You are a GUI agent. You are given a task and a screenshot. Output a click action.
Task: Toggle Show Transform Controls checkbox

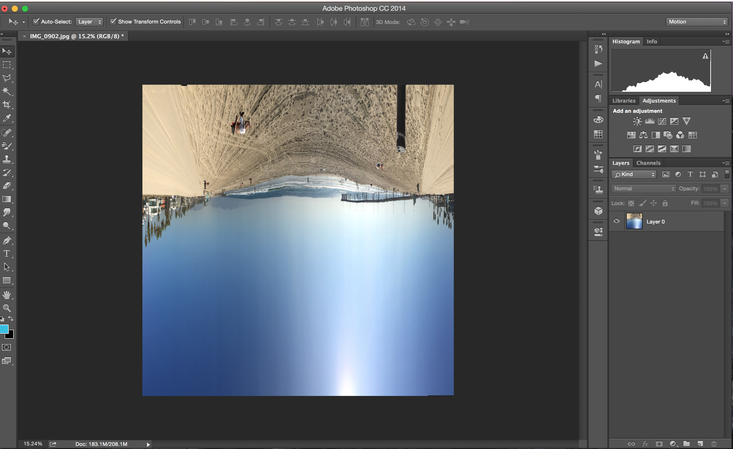point(113,21)
